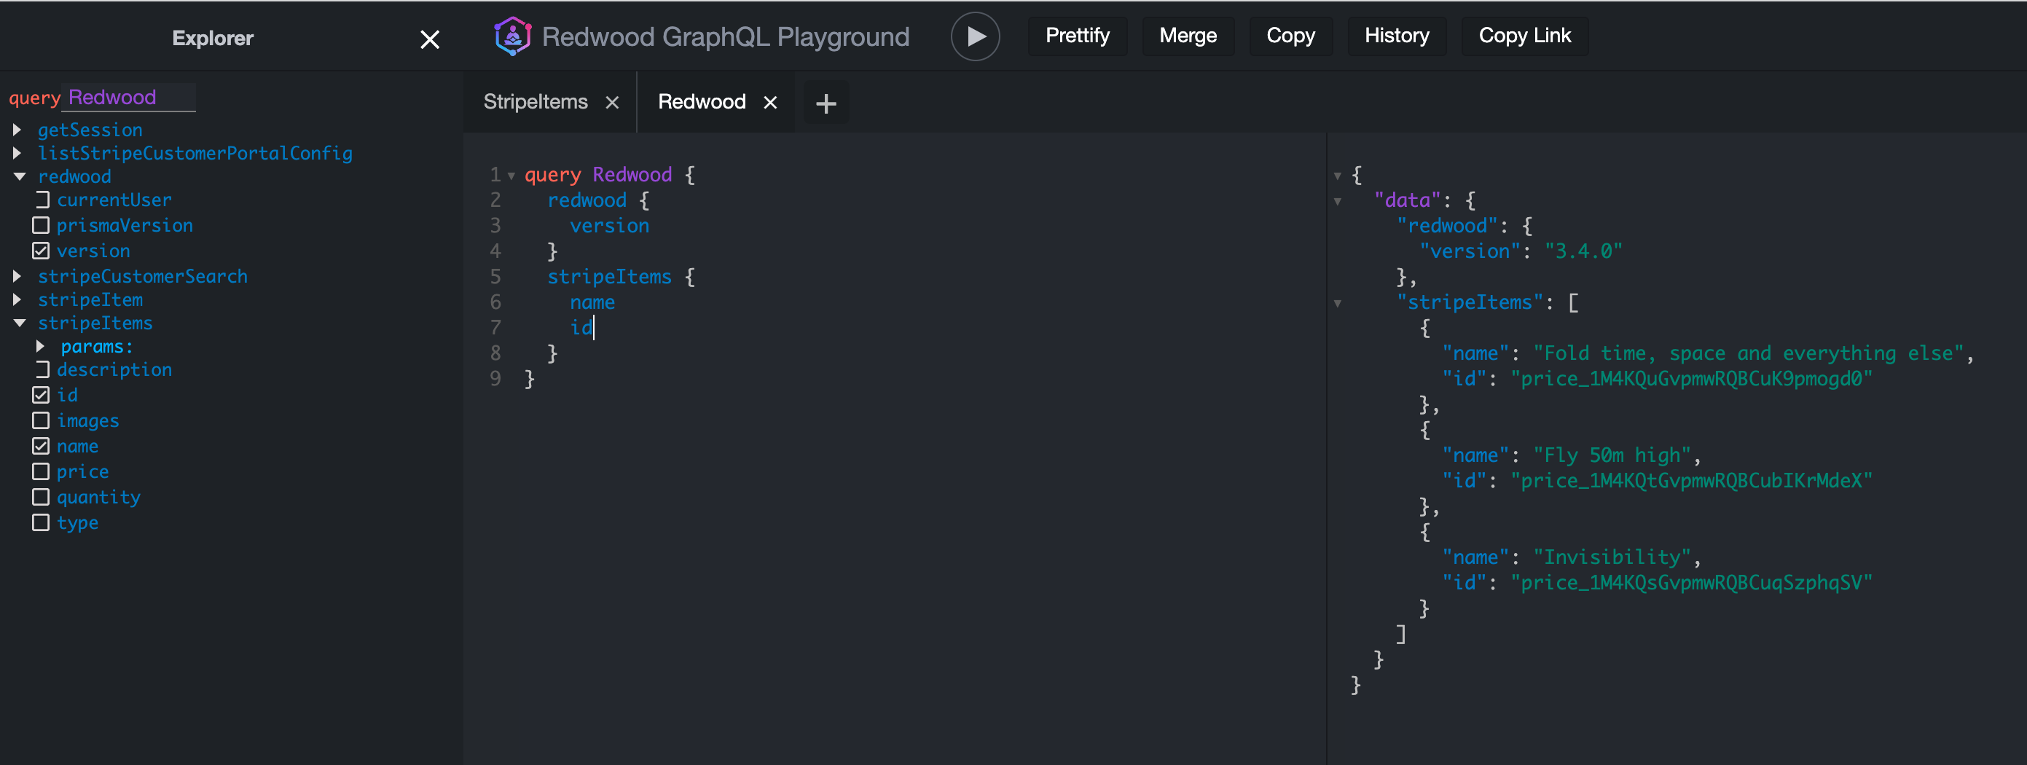Edit the query name field Redwood
2027x765 pixels.
coord(129,98)
